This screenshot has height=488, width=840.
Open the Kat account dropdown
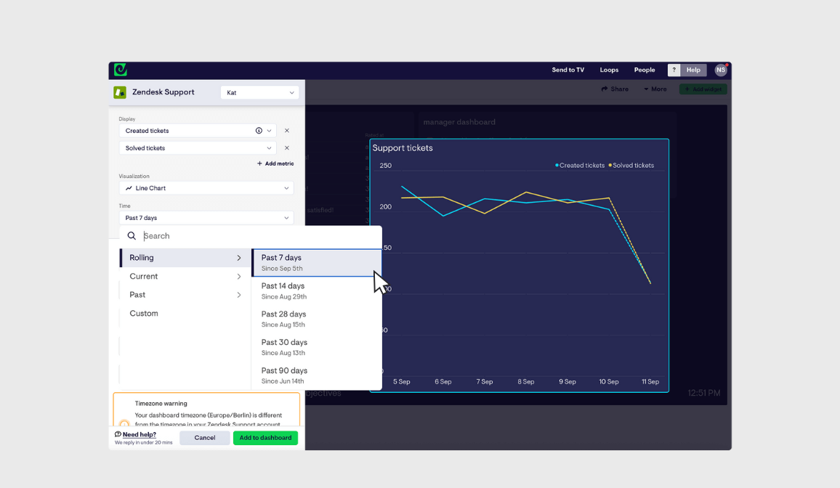click(x=260, y=92)
